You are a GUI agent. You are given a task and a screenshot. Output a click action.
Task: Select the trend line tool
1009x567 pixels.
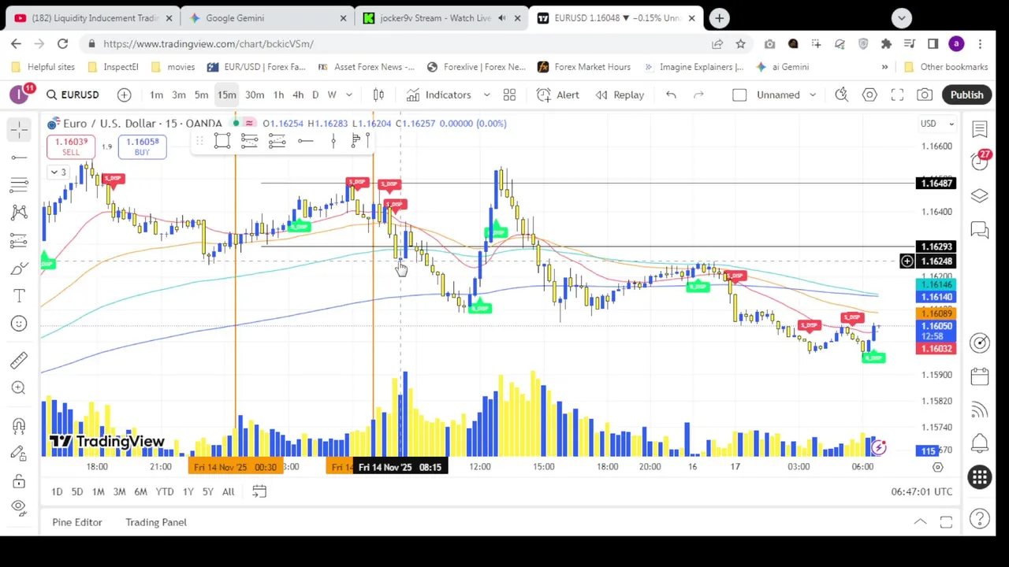tap(19, 157)
